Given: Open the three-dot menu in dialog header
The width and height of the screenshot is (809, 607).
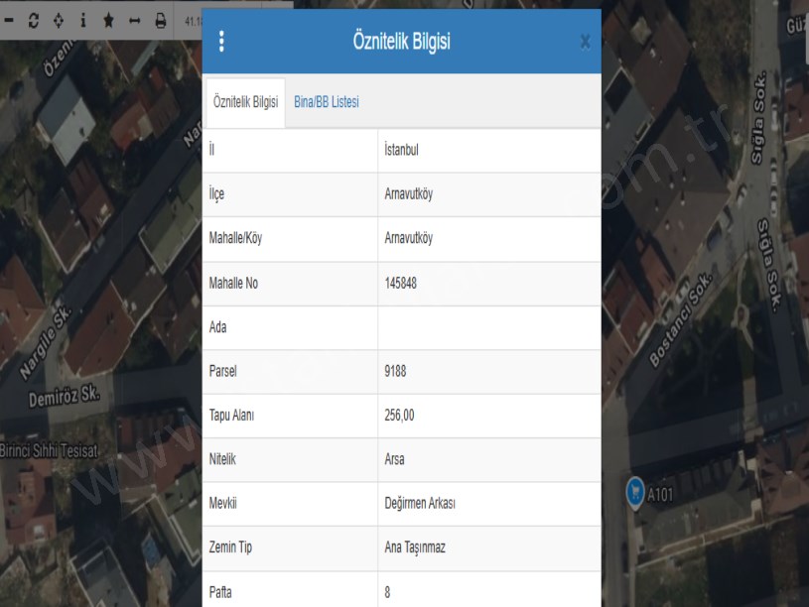Looking at the screenshot, I should (x=221, y=41).
